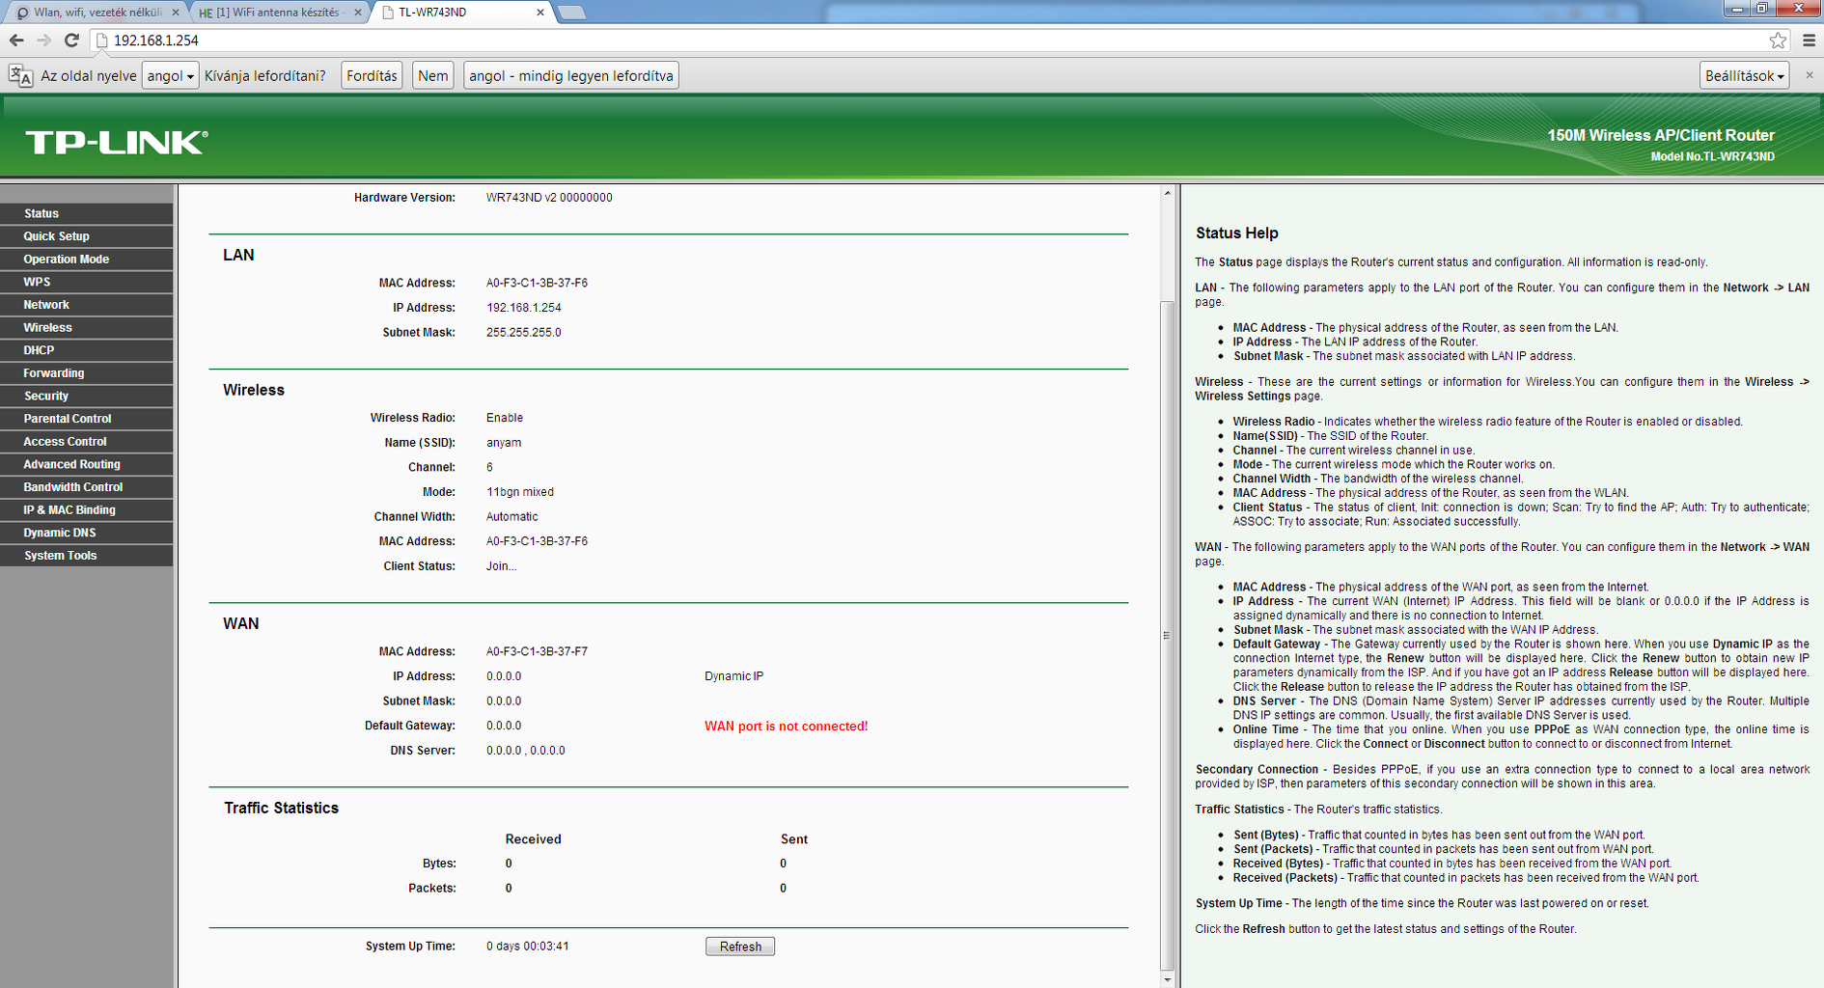Click the TP-LINK logo
Image resolution: width=1824 pixels, height=988 pixels.
117,143
